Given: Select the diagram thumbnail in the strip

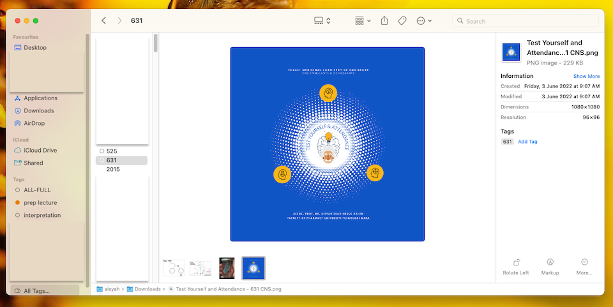Looking at the screenshot, I should click(200, 268).
